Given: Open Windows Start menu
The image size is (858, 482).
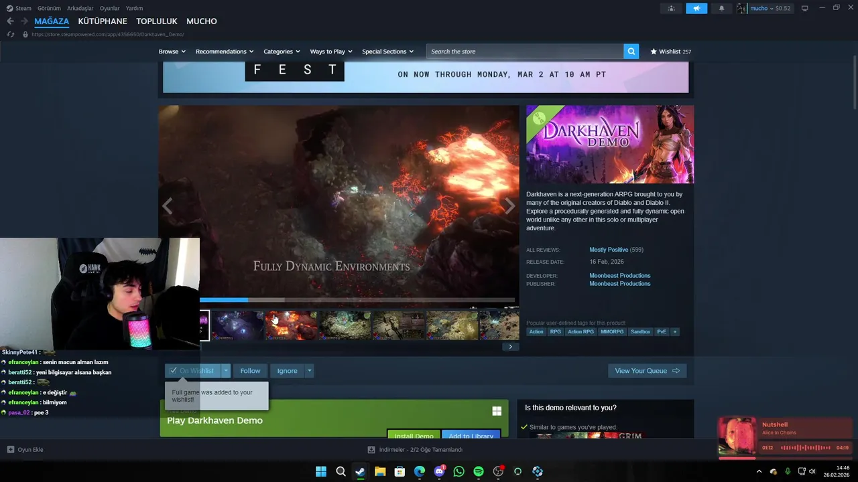Looking at the screenshot, I should pos(321,471).
